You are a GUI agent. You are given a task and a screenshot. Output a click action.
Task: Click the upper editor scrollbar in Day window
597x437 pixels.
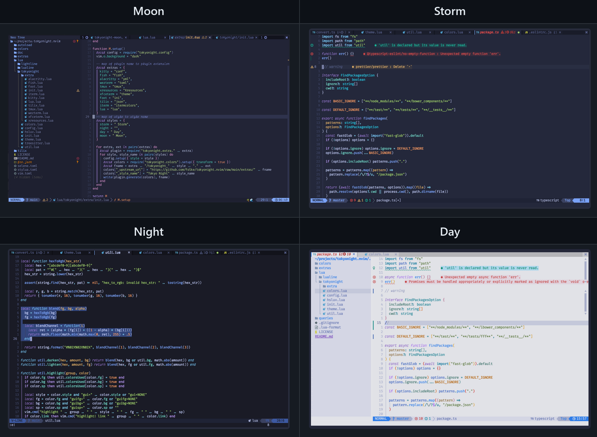click(x=586, y=270)
